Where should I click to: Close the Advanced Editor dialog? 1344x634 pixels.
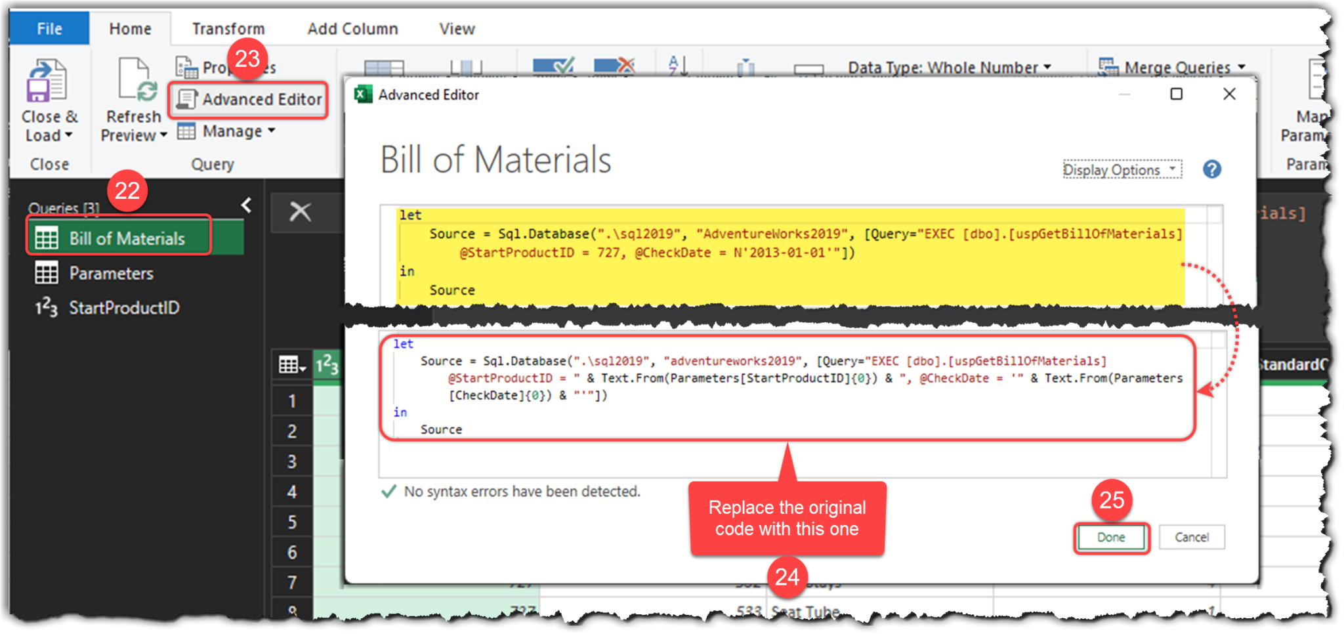[1229, 95]
